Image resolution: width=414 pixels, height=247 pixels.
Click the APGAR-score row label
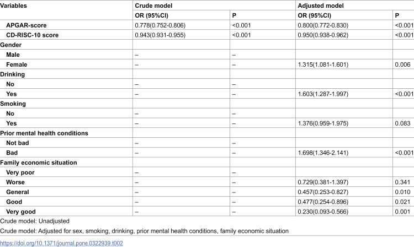point(26,25)
